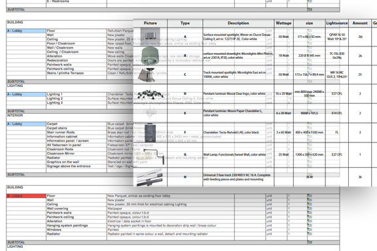This screenshot has height=251, width=377.
Task: Click the size column header
Action: tap(309, 23)
